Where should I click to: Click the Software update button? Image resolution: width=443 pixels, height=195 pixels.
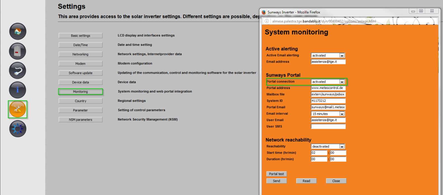click(81, 73)
